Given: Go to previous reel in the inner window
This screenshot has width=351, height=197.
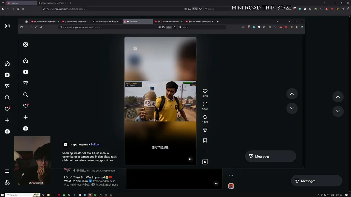Looking at the screenshot, I should pos(292,94).
